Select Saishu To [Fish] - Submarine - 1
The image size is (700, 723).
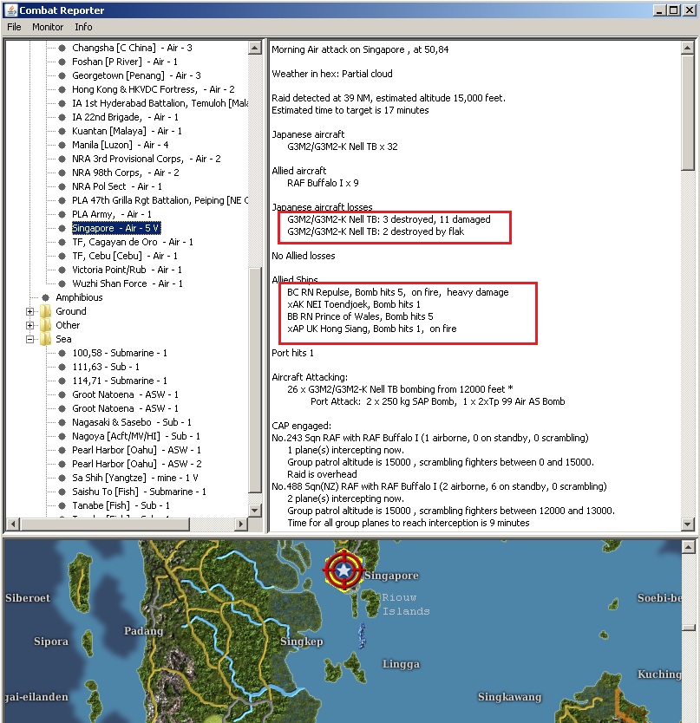[x=139, y=492]
